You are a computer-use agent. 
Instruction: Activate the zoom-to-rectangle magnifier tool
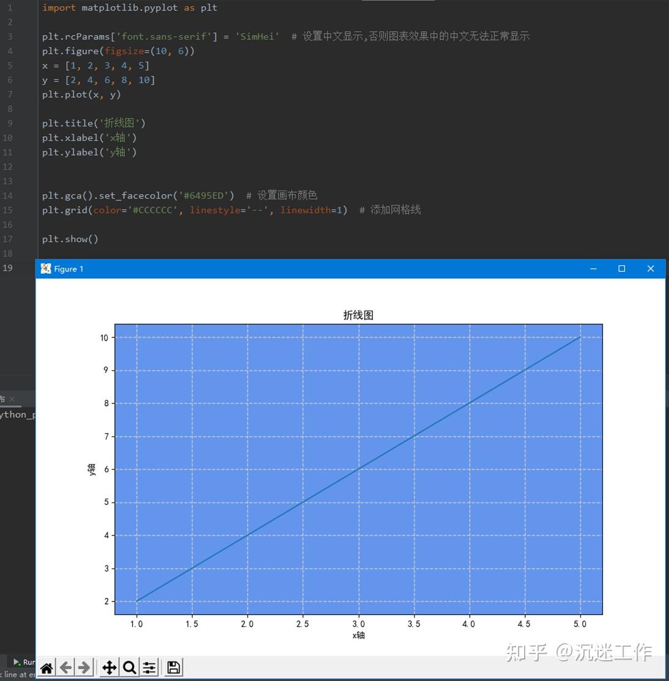(129, 667)
